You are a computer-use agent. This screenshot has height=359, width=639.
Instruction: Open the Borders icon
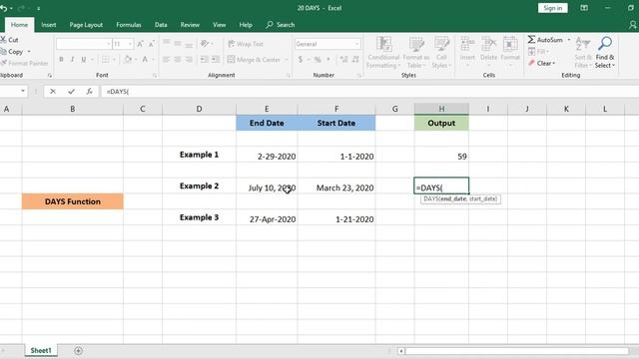pyautogui.click(x=106, y=60)
